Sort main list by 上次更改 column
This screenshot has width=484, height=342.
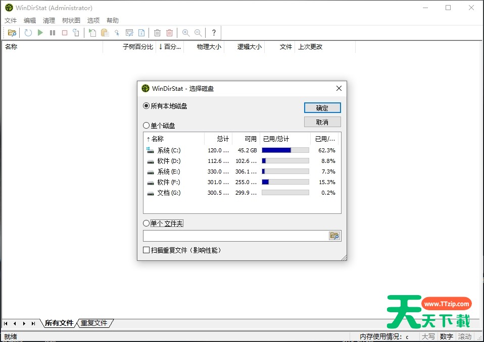click(325, 47)
